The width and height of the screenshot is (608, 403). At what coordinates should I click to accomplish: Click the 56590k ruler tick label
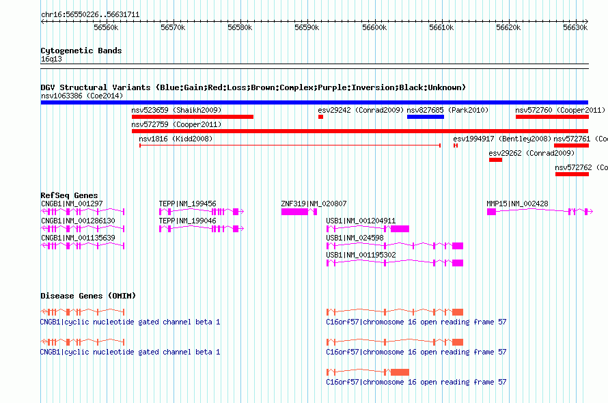[x=307, y=27]
